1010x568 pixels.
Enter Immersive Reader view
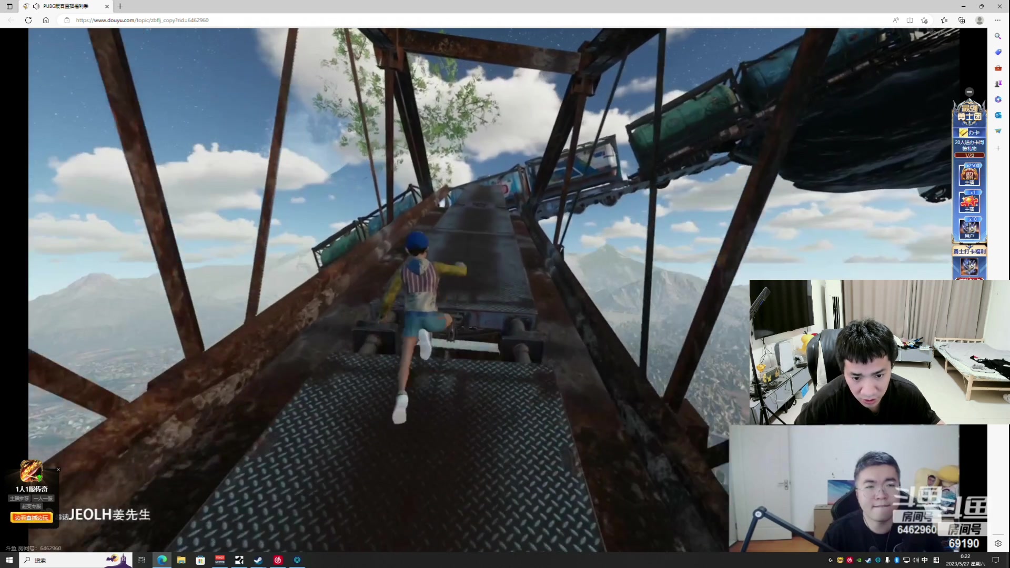(910, 20)
